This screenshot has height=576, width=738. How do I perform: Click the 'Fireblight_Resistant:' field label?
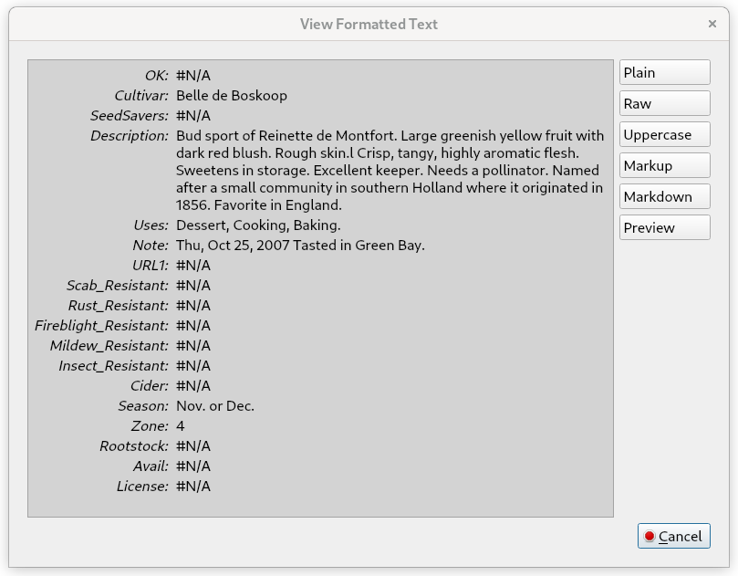(101, 326)
